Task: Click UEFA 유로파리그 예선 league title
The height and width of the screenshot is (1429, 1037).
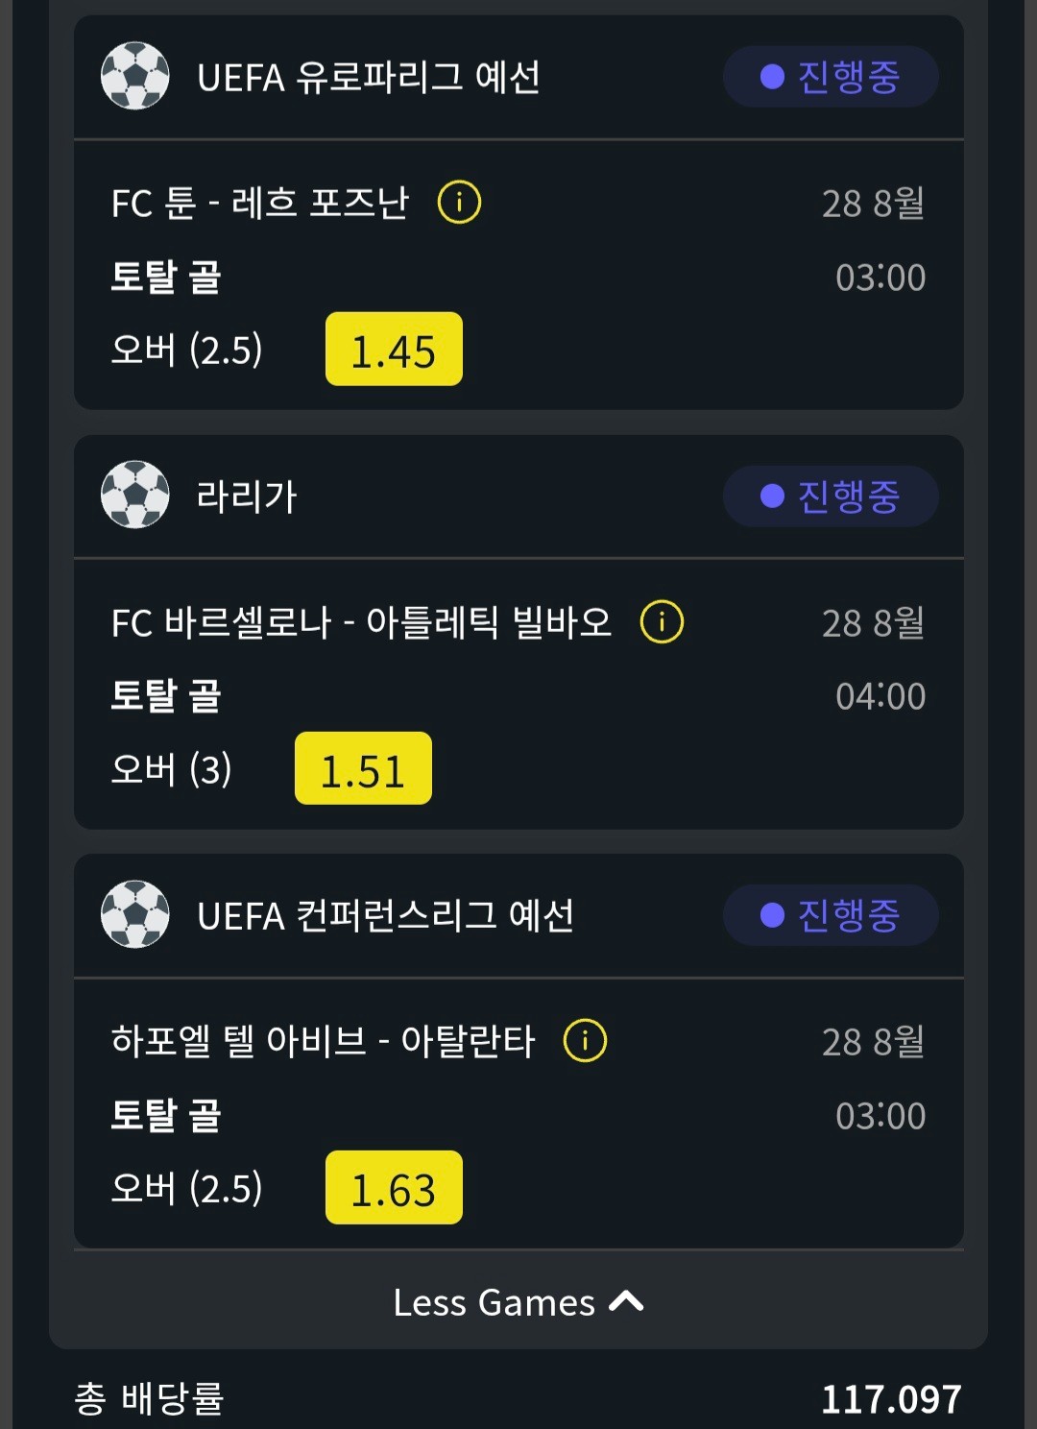Action: (x=369, y=78)
